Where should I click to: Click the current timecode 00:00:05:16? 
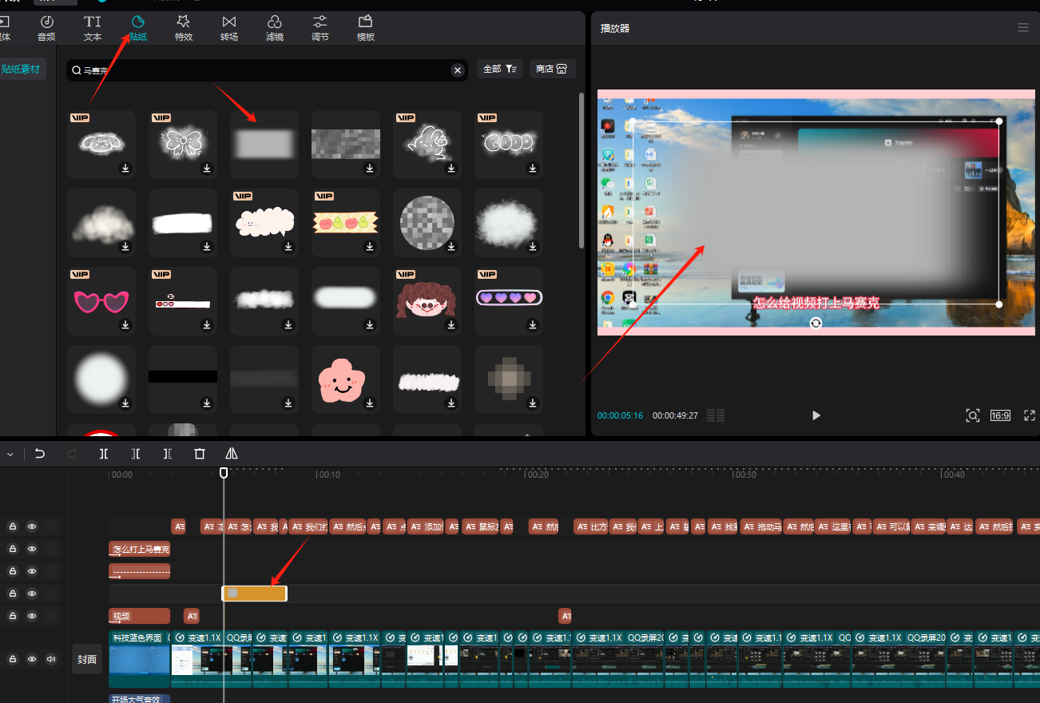620,415
